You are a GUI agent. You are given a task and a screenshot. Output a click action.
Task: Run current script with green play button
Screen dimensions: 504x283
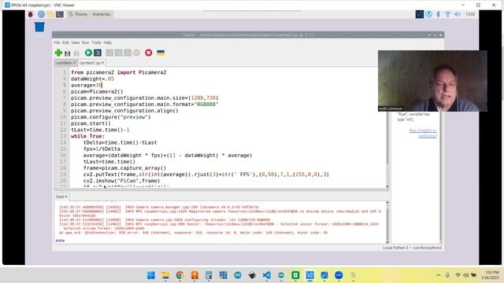point(88,53)
